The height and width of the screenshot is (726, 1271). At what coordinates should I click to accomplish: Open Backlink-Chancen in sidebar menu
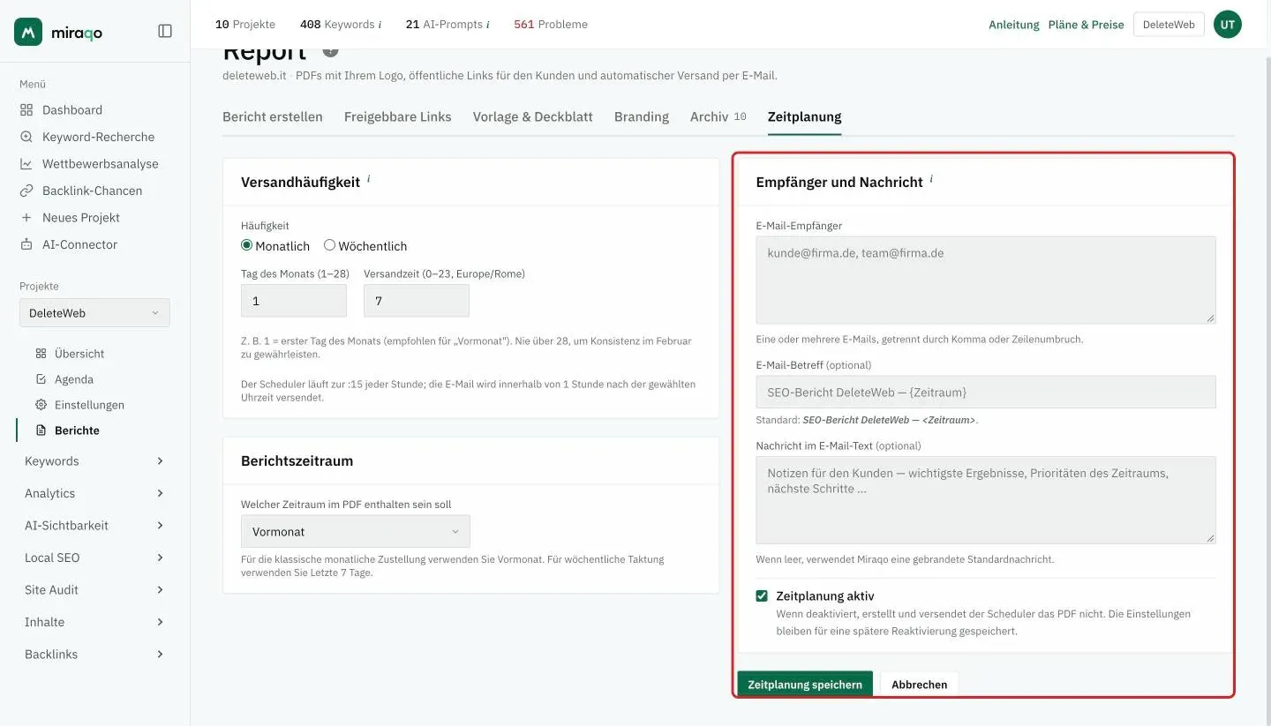[x=94, y=191]
